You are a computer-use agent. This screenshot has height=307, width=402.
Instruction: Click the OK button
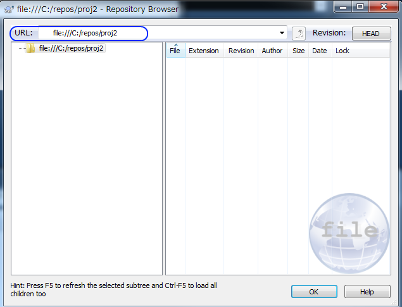[x=314, y=292]
